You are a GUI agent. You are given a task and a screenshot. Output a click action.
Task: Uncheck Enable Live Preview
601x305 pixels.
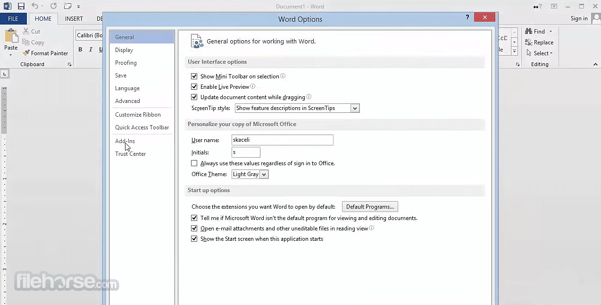click(194, 87)
